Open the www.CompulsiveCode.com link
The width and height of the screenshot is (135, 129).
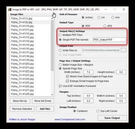click(70, 119)
